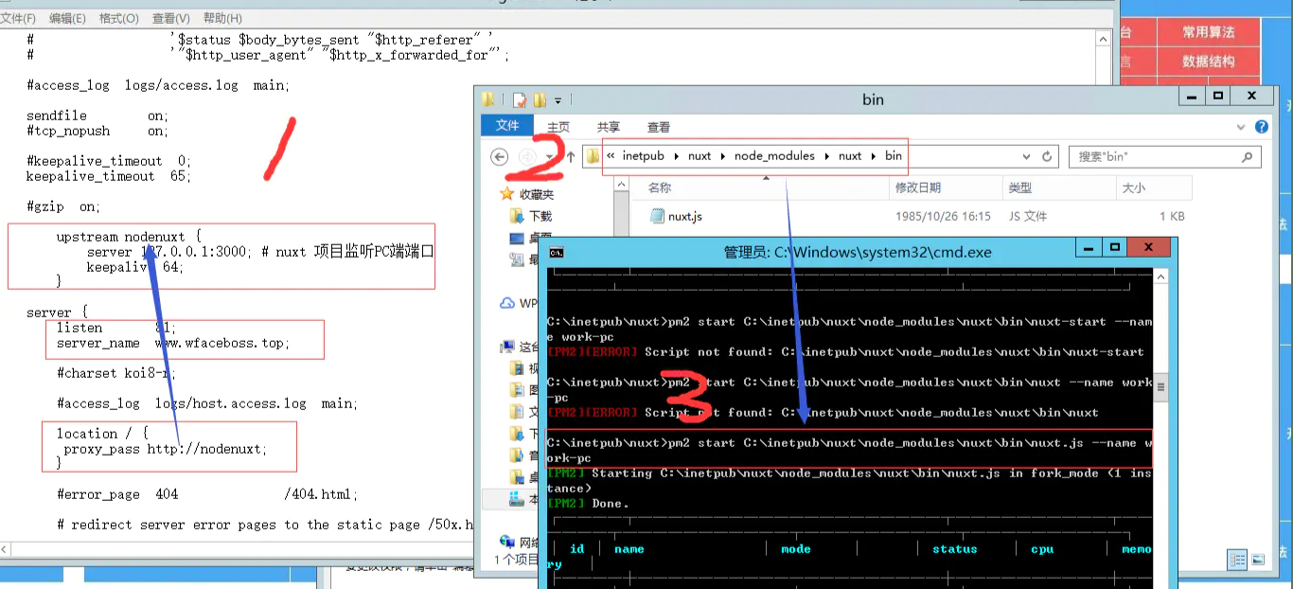Open the 编辑(E) menu in the text editor

66,18
